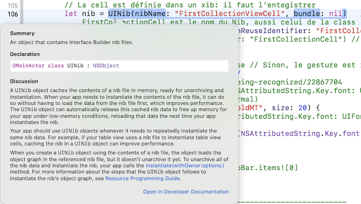Click the UINib token in code
The width and height of the screenshot is (361, 204).
pyautogui.click(x=119, y=13)
